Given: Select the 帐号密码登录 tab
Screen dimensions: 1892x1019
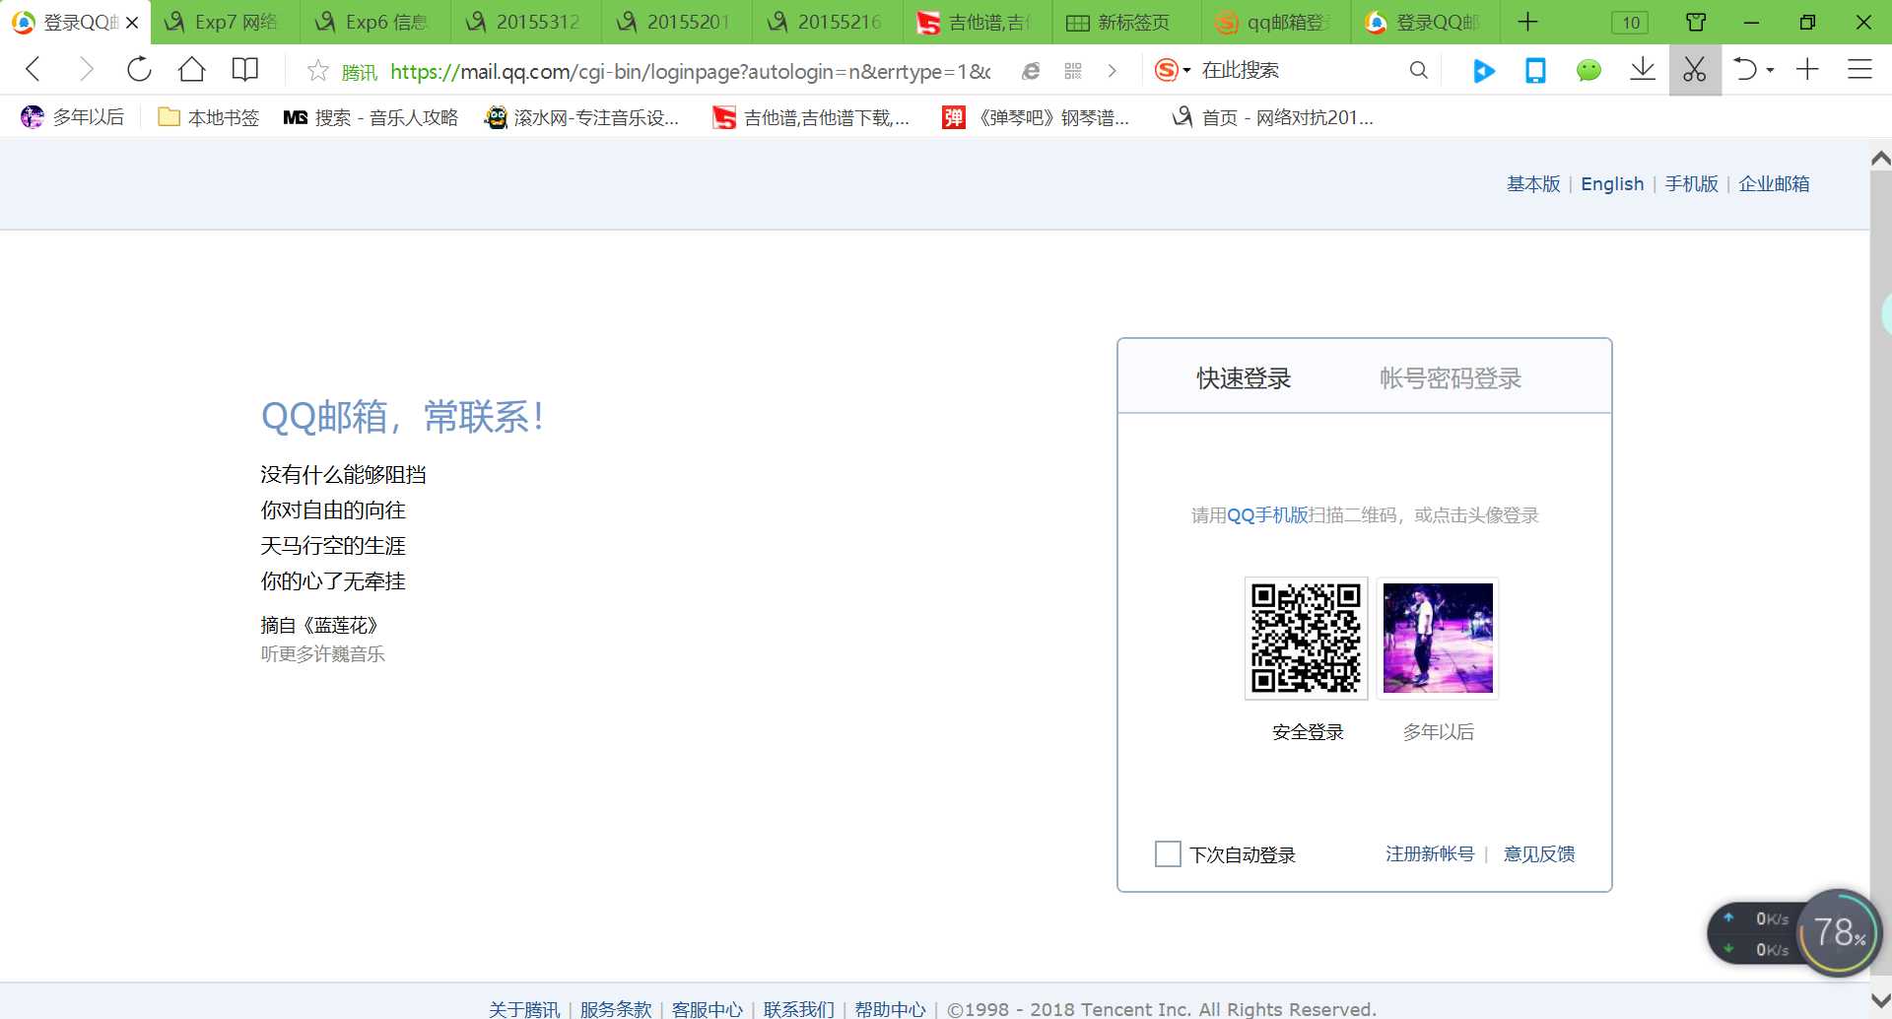Looking at the screenshot, I should tap(1451, 378).
